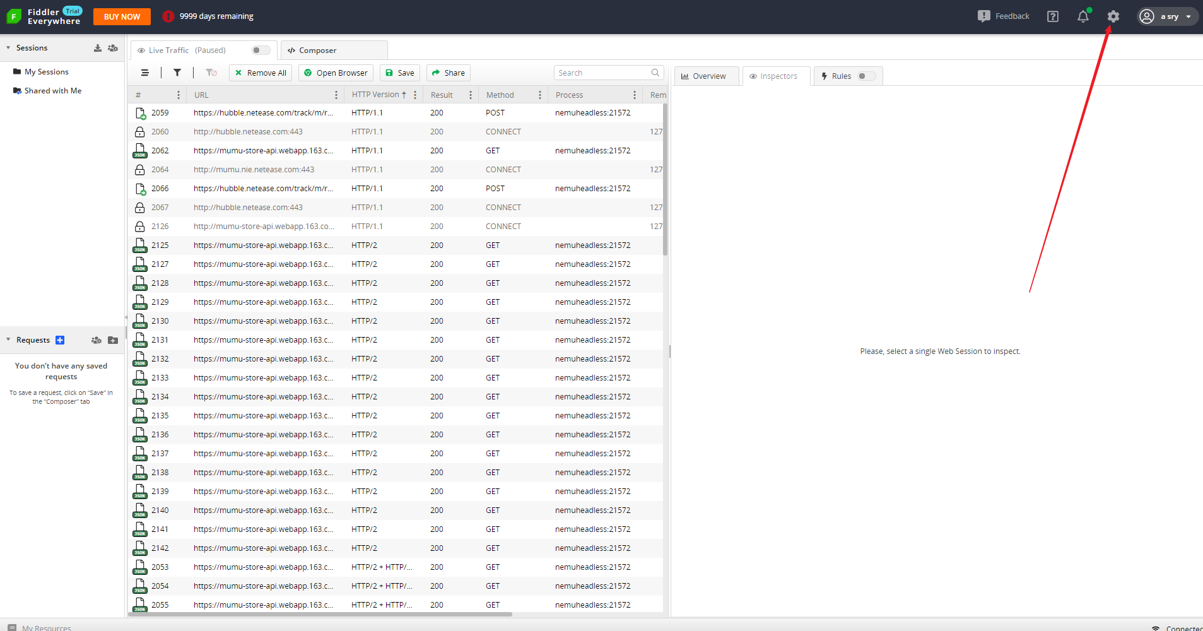Click the import sessions icon
Viewport: 1203px width, 631px height.
click(x=98, y=48)
